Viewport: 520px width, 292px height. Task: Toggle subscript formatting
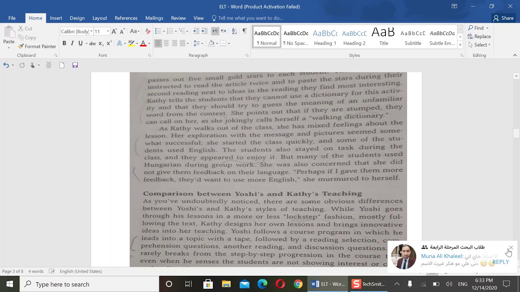pyautogui.click(x=101, y=43)
